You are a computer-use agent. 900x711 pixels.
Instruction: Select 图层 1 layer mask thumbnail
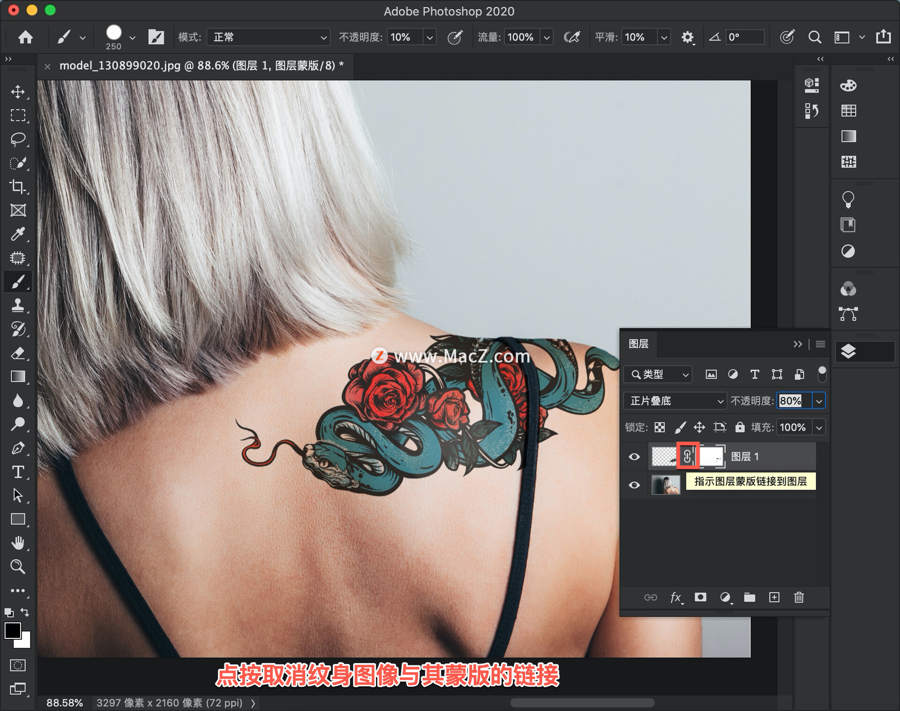click(712, 456)
